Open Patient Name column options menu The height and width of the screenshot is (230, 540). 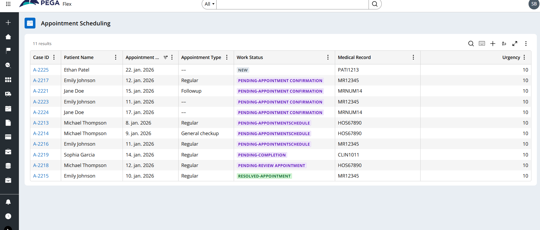click(x=116, y=57)
